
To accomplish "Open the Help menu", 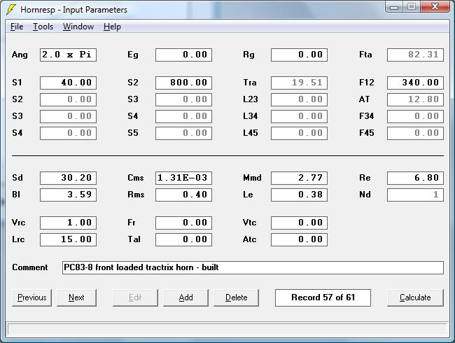I will 112,27.
